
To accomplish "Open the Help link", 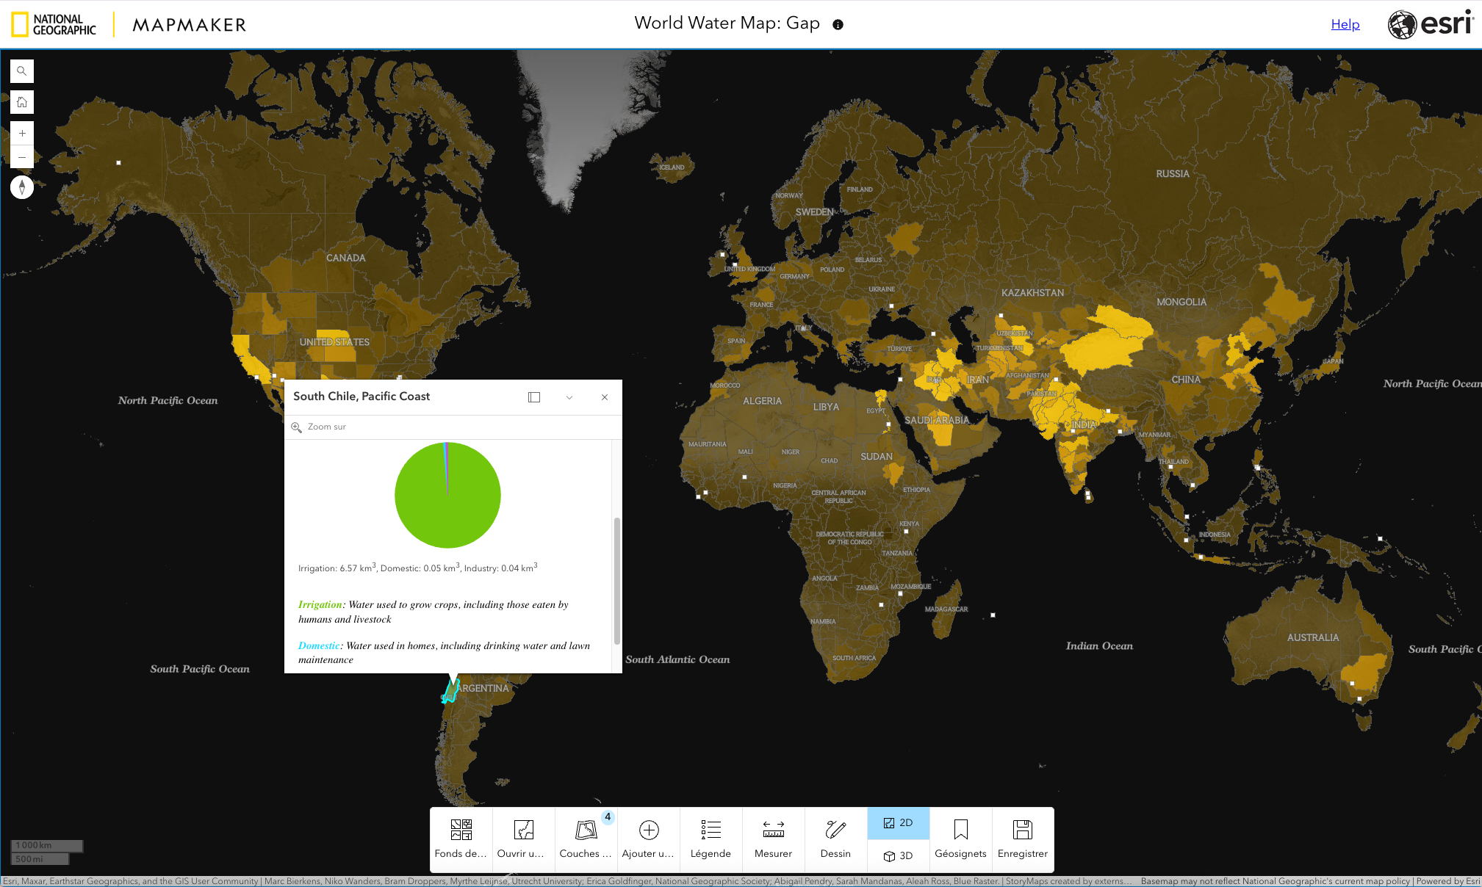I will tap(1345, 24).
